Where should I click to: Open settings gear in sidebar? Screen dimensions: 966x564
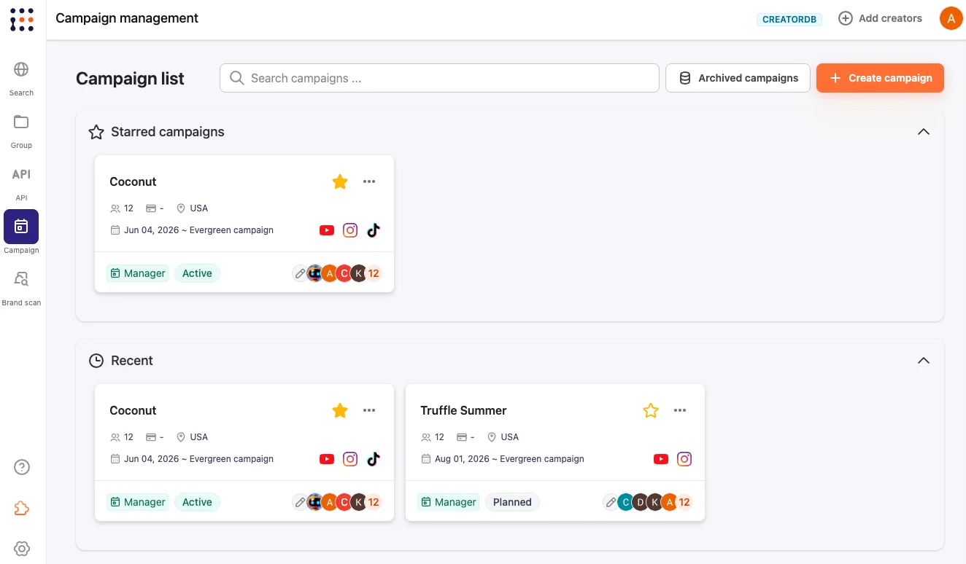(22, 549)
